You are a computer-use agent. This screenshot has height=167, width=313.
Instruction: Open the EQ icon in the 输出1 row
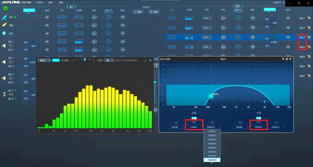pos(172,18)
